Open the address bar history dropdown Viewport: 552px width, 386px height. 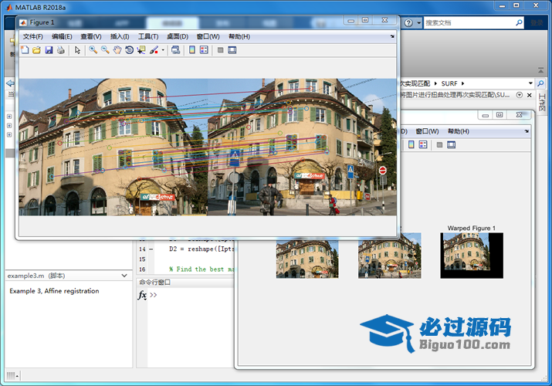point(530,83)
